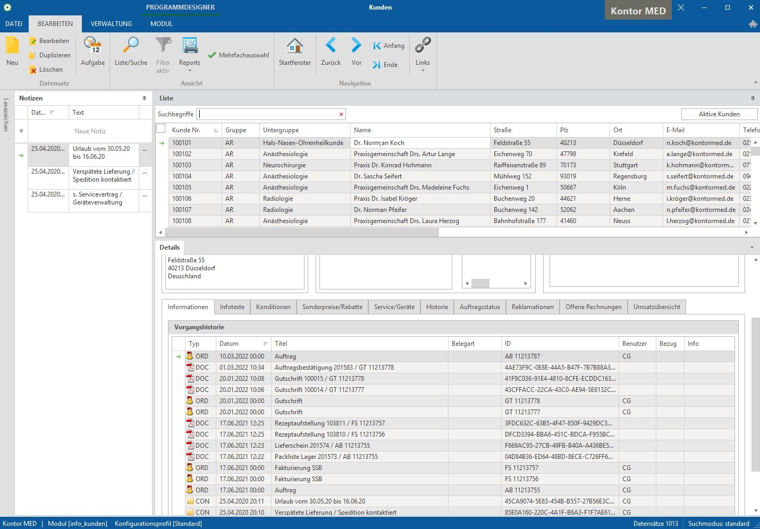Clear the Suchbegriffe field with red X

pos(341,114)
